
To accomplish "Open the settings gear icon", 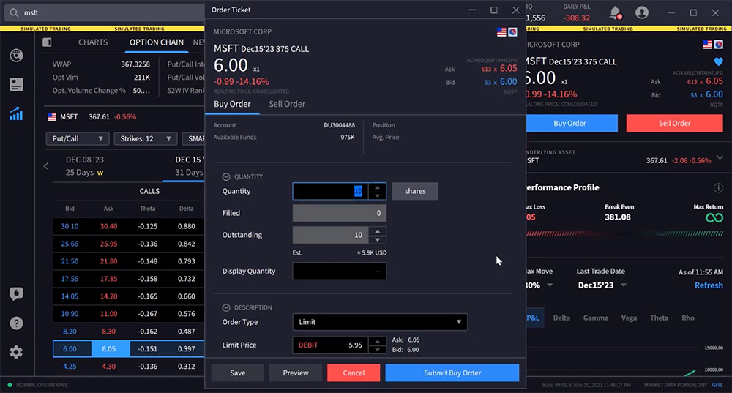I will pos(16,352).
